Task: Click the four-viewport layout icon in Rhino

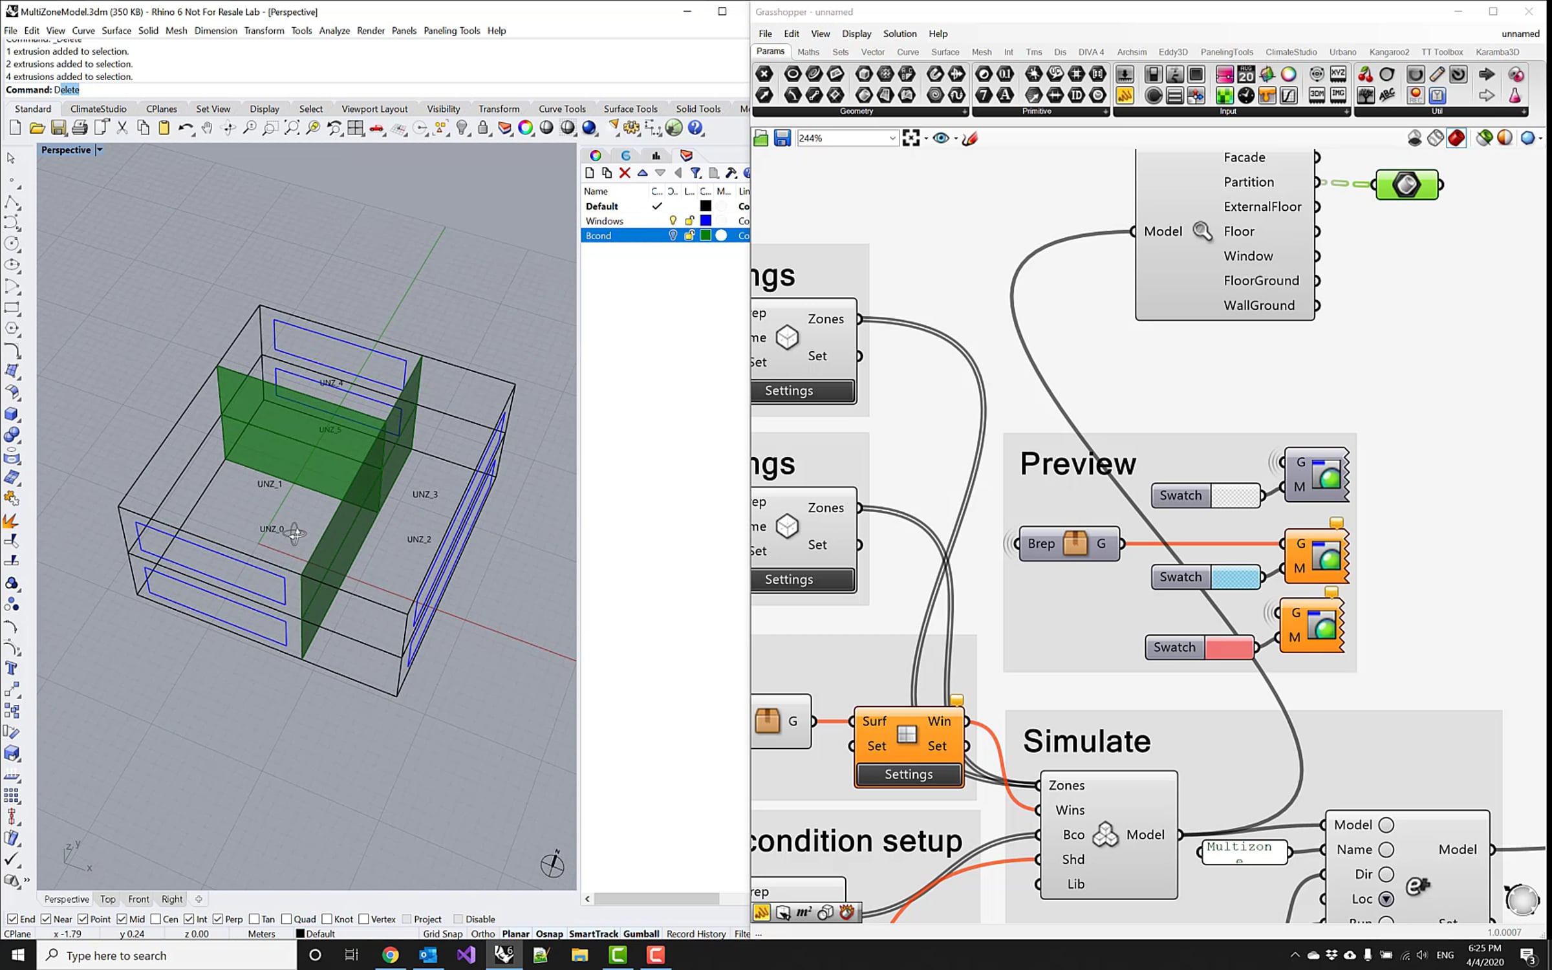Action: click(x=355, y=128)
